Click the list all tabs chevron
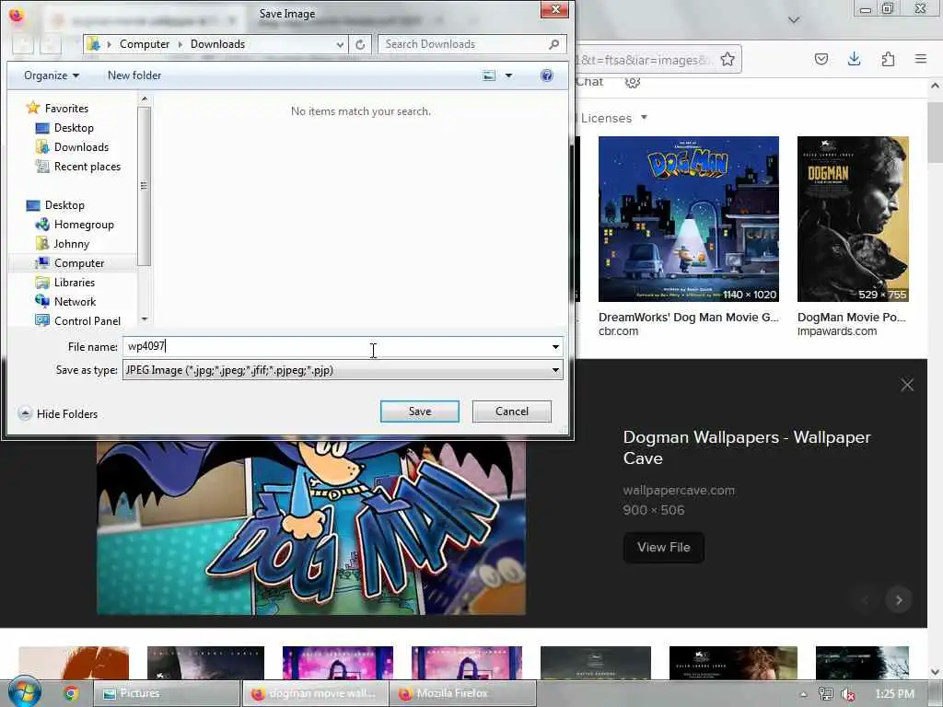The image size is (943, 707). click(794, 20)
